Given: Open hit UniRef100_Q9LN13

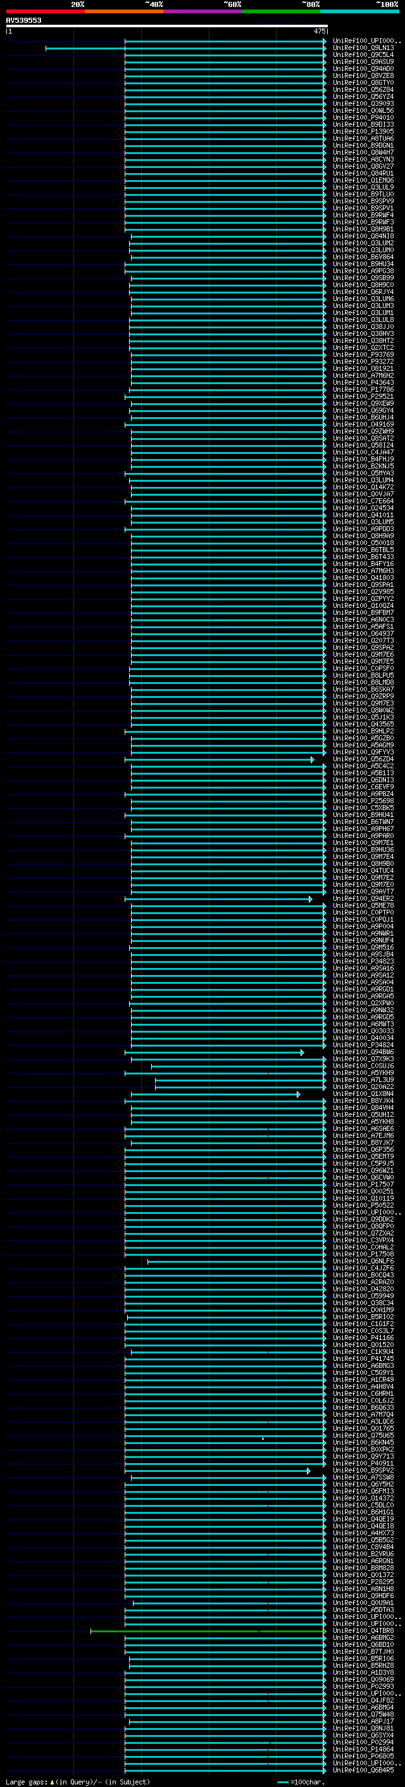Looking at the screenshot, I should (363, 48).
